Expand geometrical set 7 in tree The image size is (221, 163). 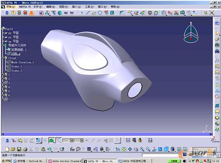pos(3,99)
